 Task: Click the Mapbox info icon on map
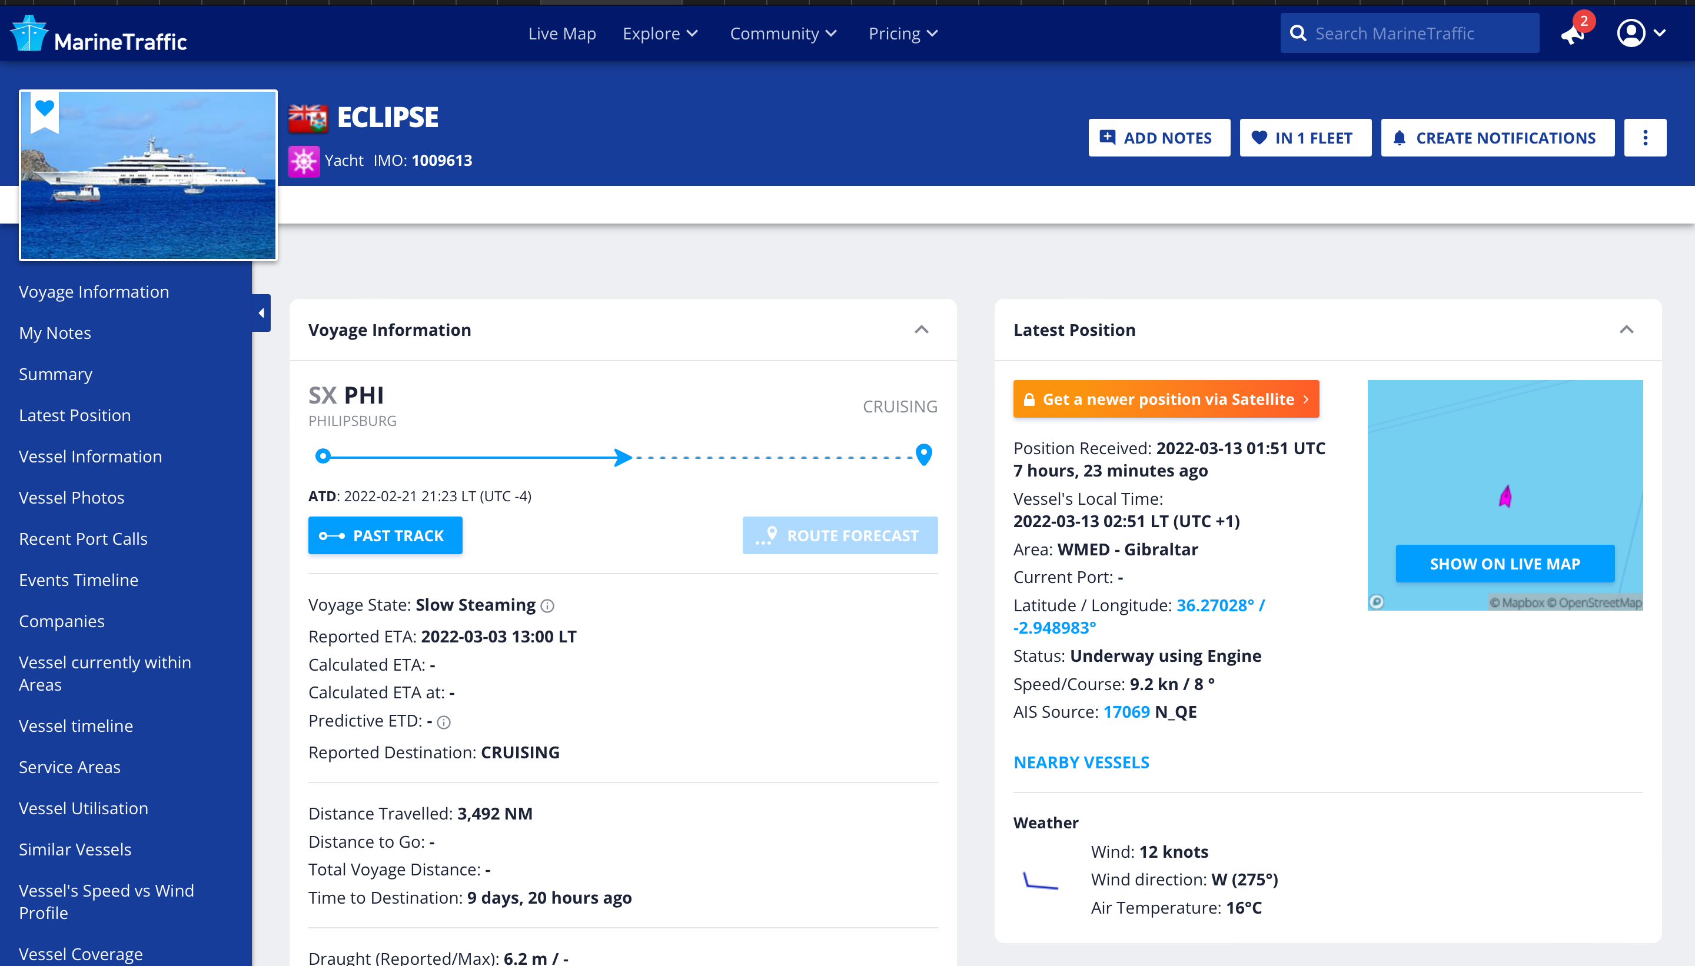point(1377,602)
